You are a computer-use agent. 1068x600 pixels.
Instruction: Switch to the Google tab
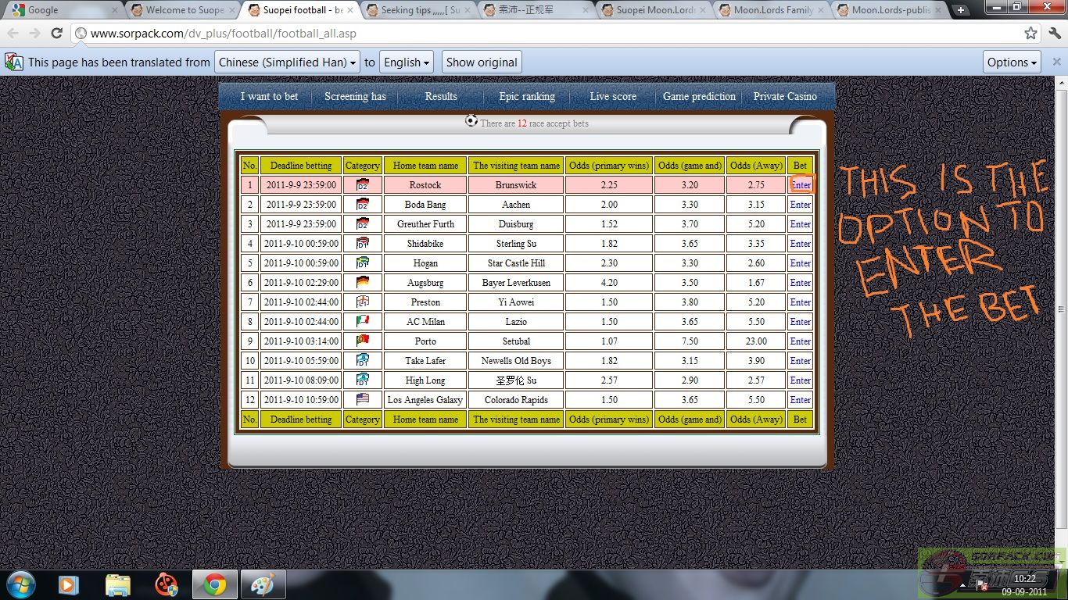63,10
